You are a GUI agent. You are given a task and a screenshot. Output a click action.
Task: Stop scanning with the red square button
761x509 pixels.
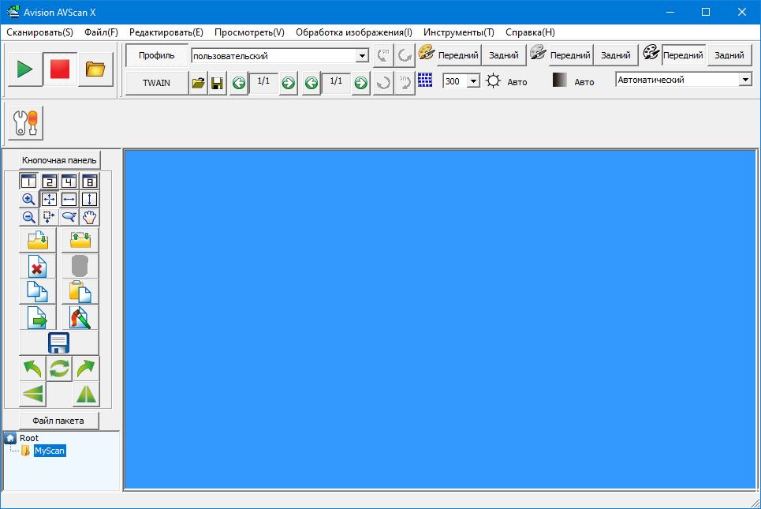pyautogui.click(x=60, y=69)
